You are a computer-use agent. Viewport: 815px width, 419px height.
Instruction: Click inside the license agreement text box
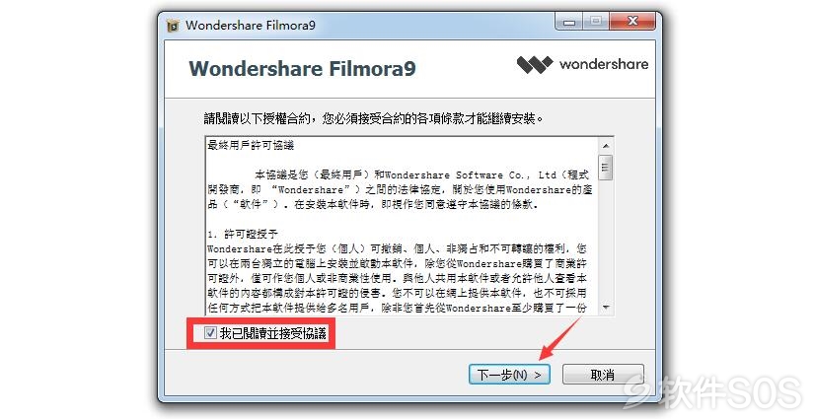pos(402,227)
